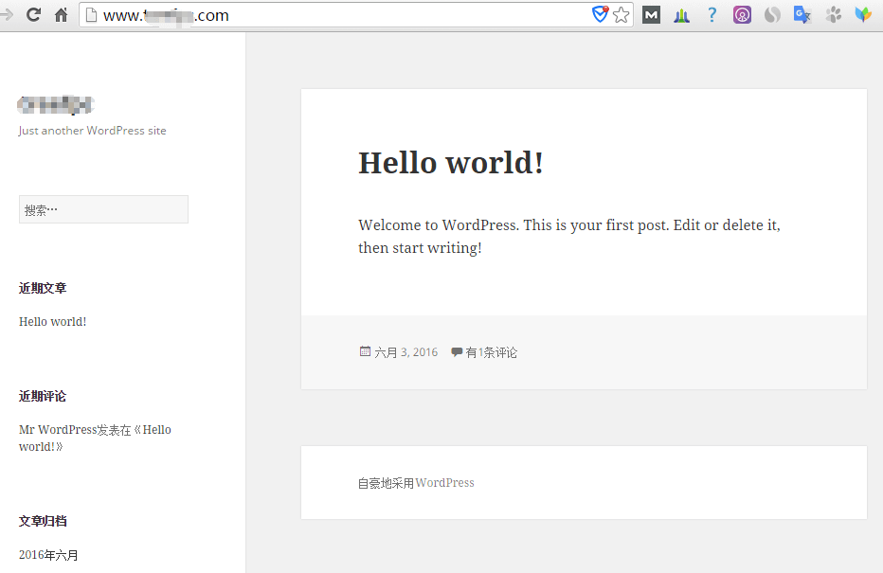
Task: Open the 2016年六月 archive
Action: pyautogui.click(x=47, y=554)
